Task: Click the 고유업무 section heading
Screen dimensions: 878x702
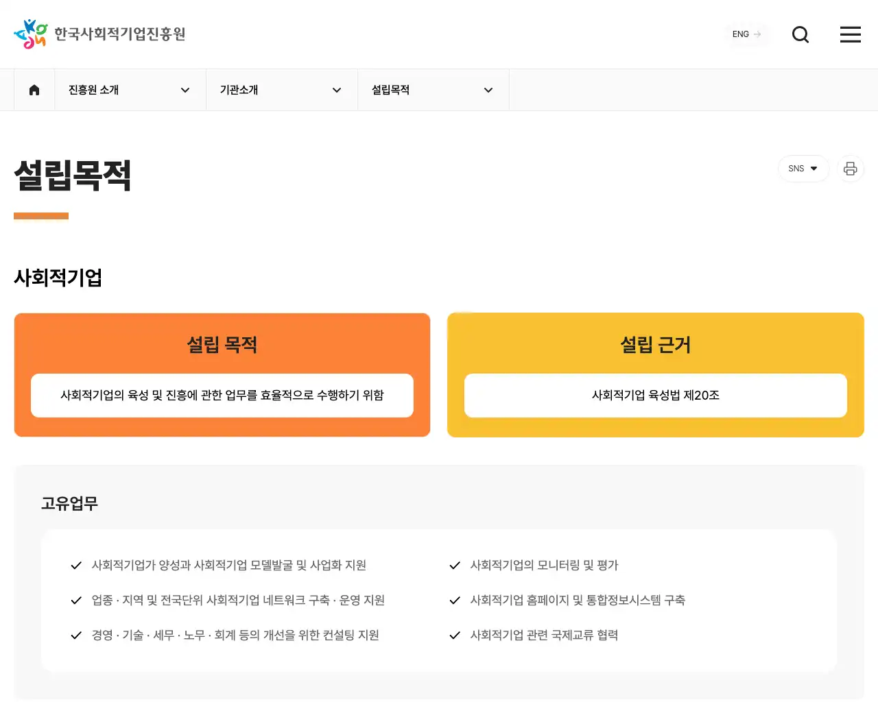Action: click(x=69, y=503)
